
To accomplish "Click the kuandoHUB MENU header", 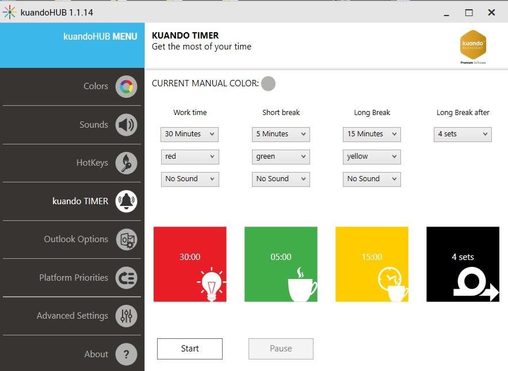I will pos(72,45).
